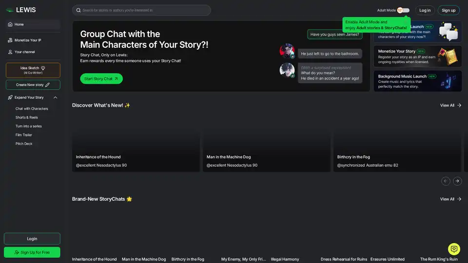Click the search stories input field
Screen dimensions: 468x263
144,10
